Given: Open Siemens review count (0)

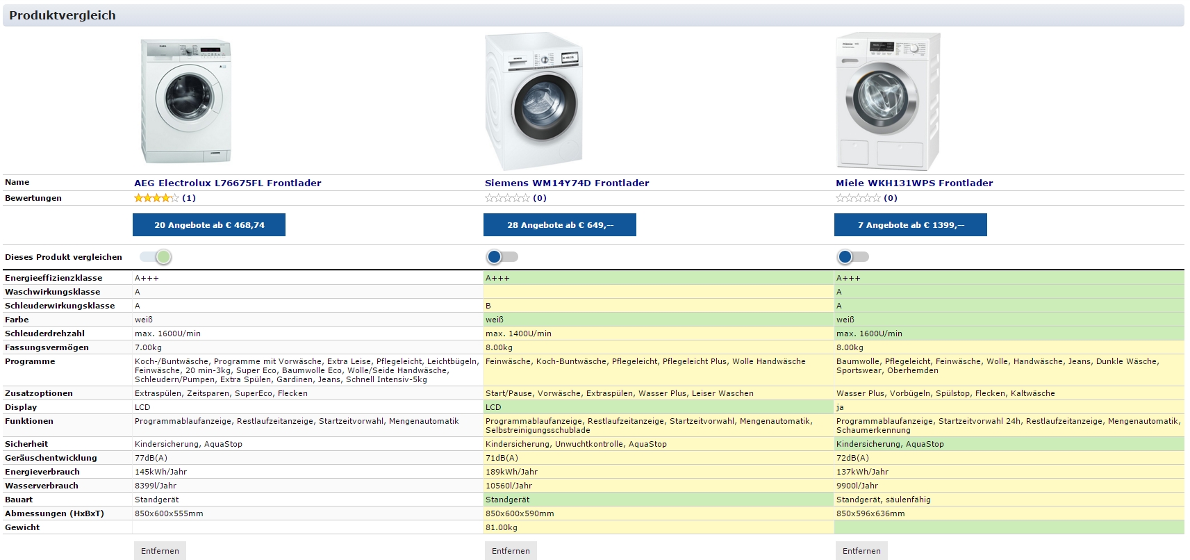Looking at the screenshot, I should point(540,198).
